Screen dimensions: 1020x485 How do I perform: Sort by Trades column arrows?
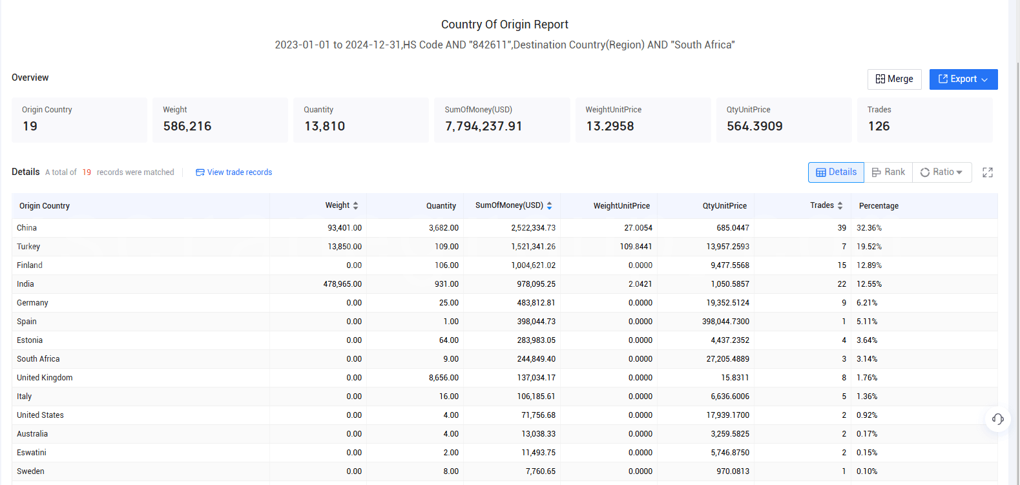[840, 205]
